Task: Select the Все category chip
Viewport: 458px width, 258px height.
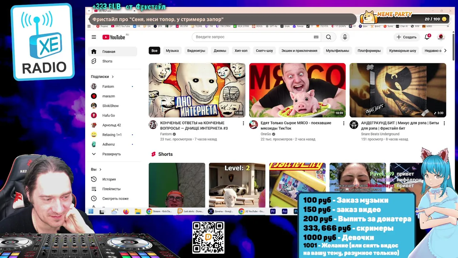Action: point(154,51)
